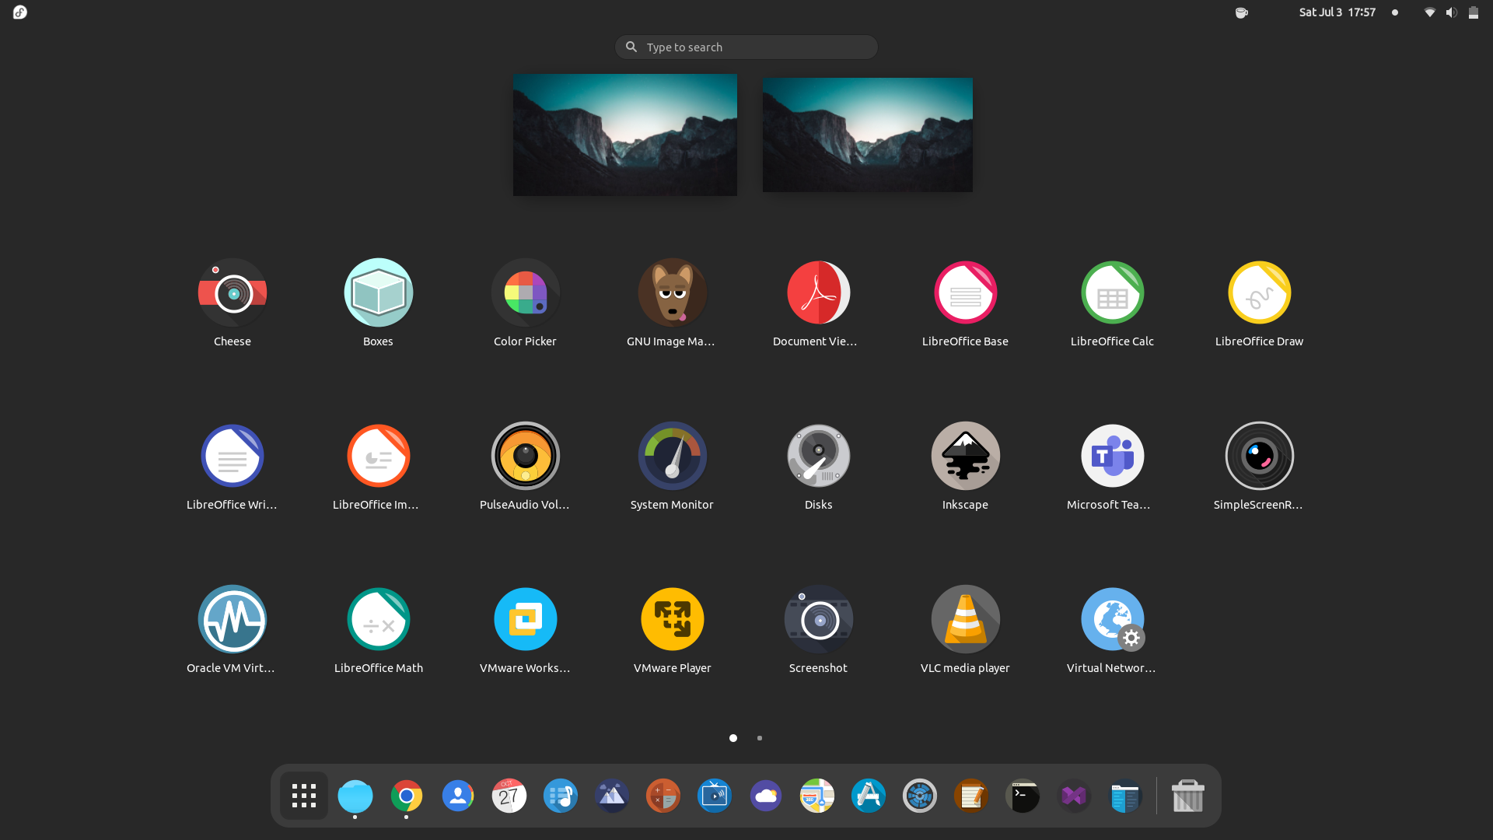This screenshot has width=1493, height=840.
Task: Go to second app grid page dot
Action: [x=760, y=738]
